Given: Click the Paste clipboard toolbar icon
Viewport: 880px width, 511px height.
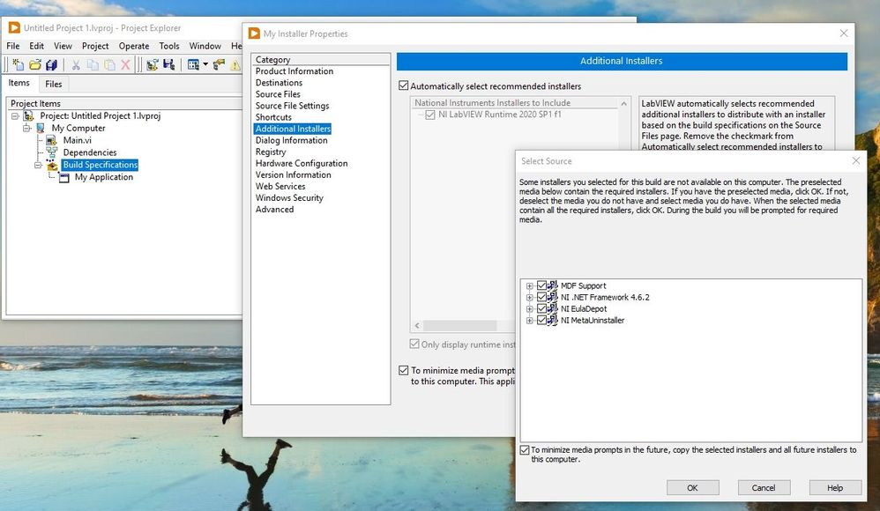Looking at the screenshot, I should pyautogui.click(x=109, y=64).
